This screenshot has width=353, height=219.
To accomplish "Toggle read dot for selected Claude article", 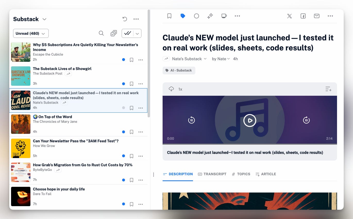I will click(124, 108).
